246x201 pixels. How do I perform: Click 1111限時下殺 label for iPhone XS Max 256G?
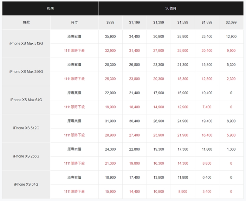(74, 79)
